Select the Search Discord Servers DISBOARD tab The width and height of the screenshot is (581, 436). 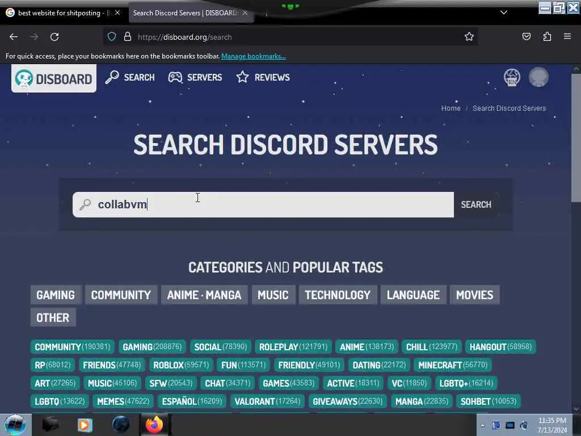click(x=184, y=13)
